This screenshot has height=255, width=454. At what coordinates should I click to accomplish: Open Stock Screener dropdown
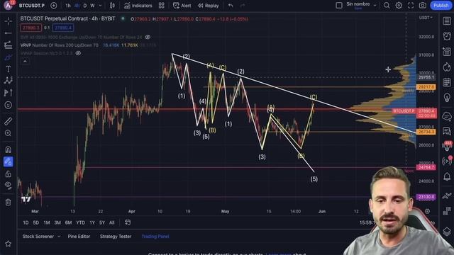click(41, 237)
